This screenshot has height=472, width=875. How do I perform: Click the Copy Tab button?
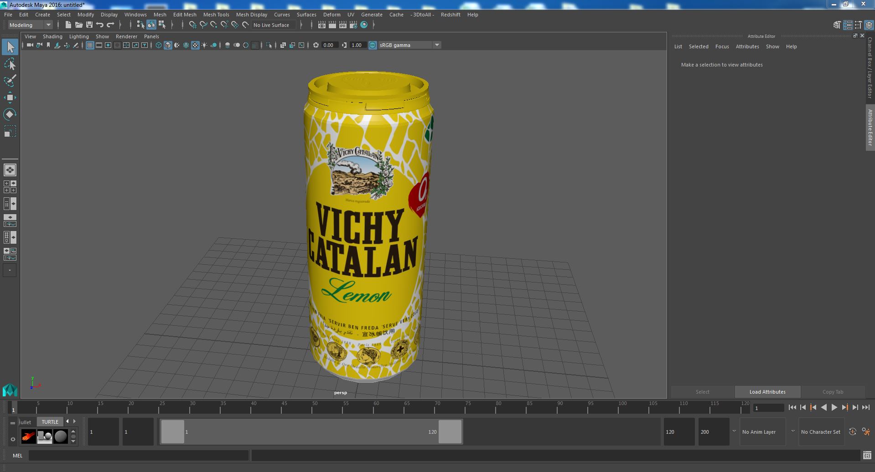click(x=833, y=392)
